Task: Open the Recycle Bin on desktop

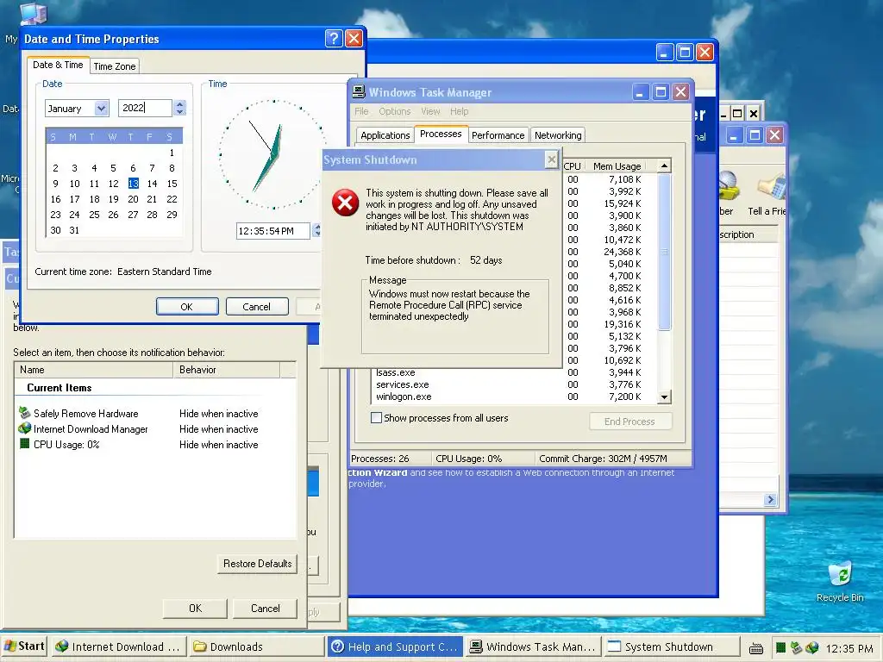Action: click(840, 581)
